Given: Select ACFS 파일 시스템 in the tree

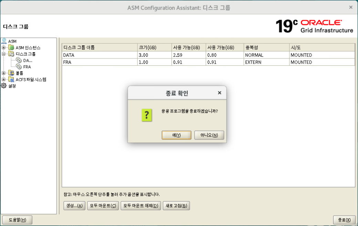Looking at the screenshot, I should point(31,79).
